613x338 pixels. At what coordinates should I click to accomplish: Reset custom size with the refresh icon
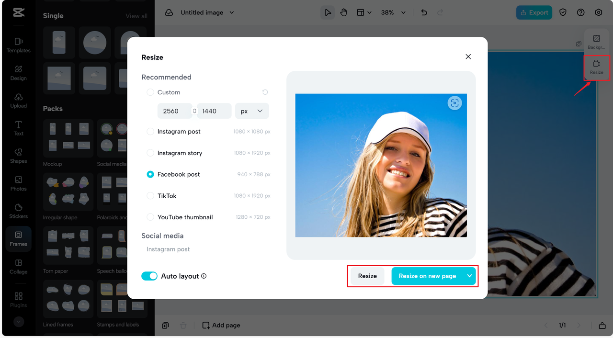tap(265, 92)
